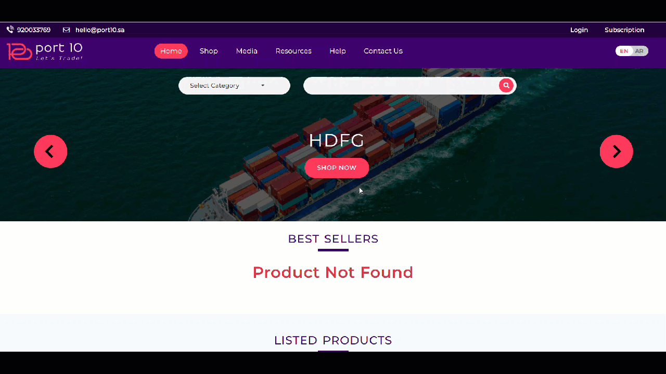Open Resources in navigation bar

[293, 51]
